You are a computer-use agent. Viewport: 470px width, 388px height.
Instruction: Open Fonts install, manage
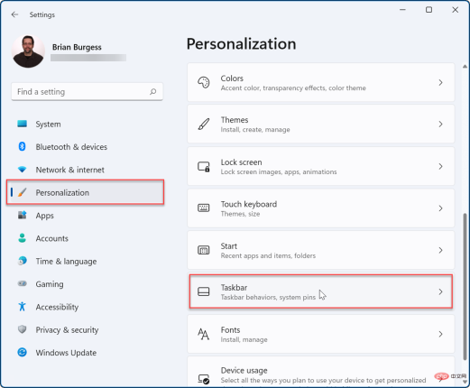click(x=321, y=334)
